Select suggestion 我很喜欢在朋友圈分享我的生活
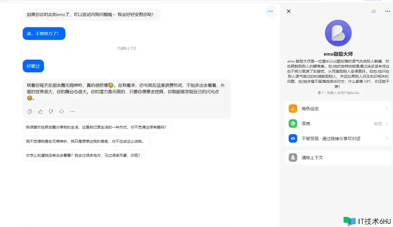Viewport: 393px width, 227px height. coord(97,127)
